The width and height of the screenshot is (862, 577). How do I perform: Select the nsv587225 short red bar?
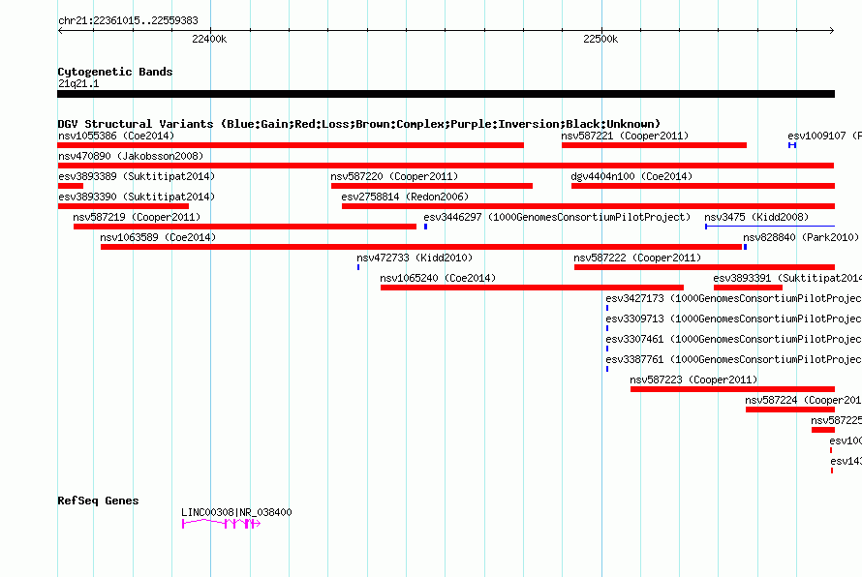(823, 430)
